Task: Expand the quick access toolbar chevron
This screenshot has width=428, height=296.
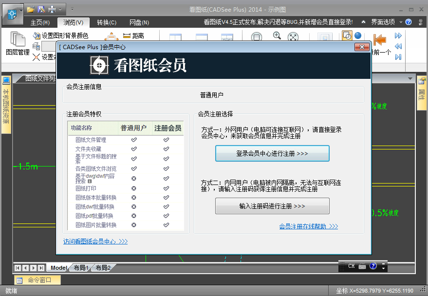Action: [72, 8]
